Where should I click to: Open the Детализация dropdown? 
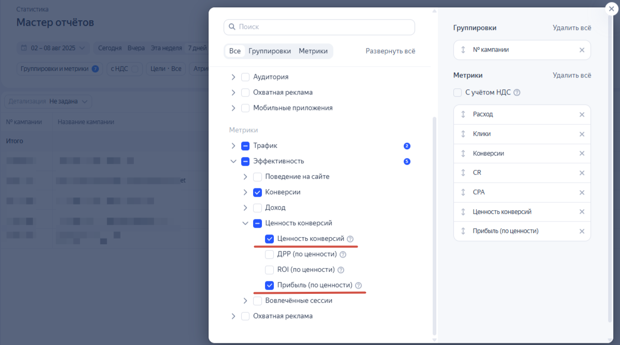[x=48, y=102]
